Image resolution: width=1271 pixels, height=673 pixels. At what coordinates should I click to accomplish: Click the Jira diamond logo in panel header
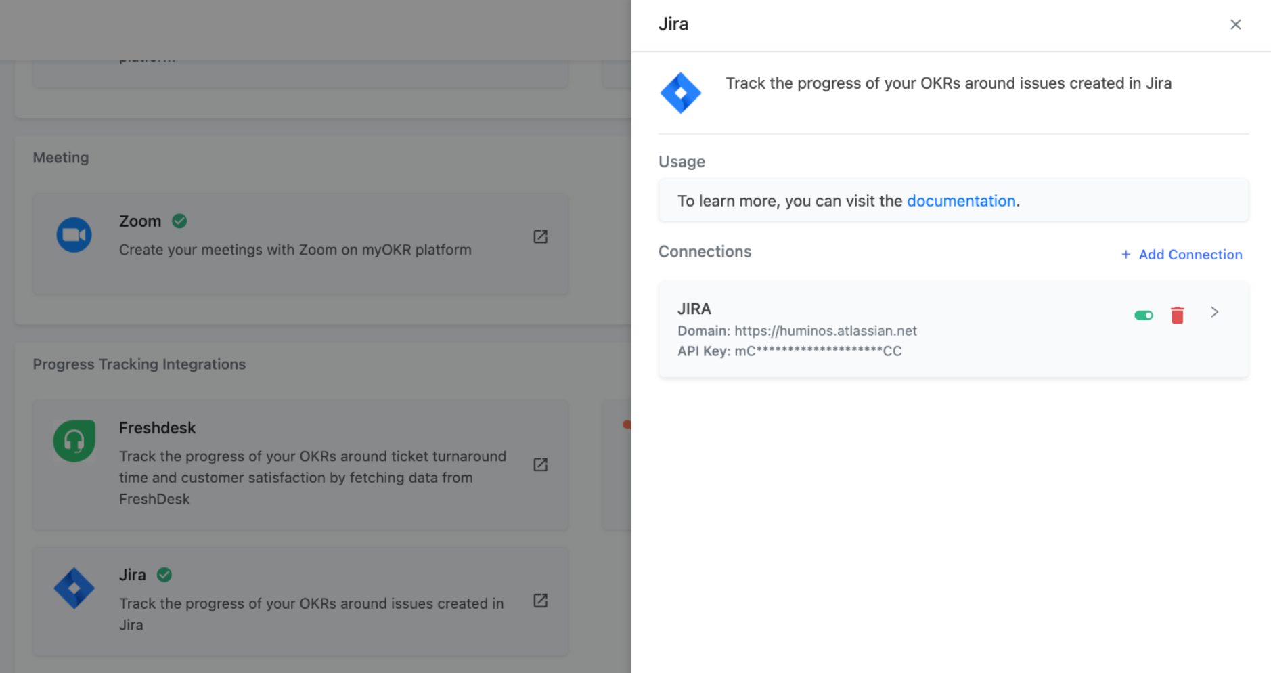click(x=681, y=93)
